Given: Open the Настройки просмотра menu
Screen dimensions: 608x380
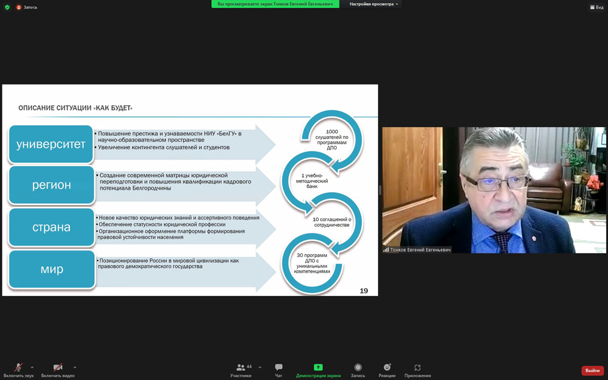Looking at the screenshot, I should click(x=374, y=4).
